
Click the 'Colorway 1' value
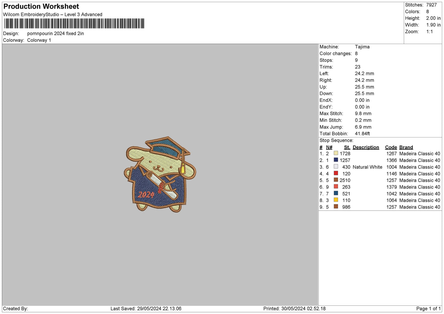[39, 40]
